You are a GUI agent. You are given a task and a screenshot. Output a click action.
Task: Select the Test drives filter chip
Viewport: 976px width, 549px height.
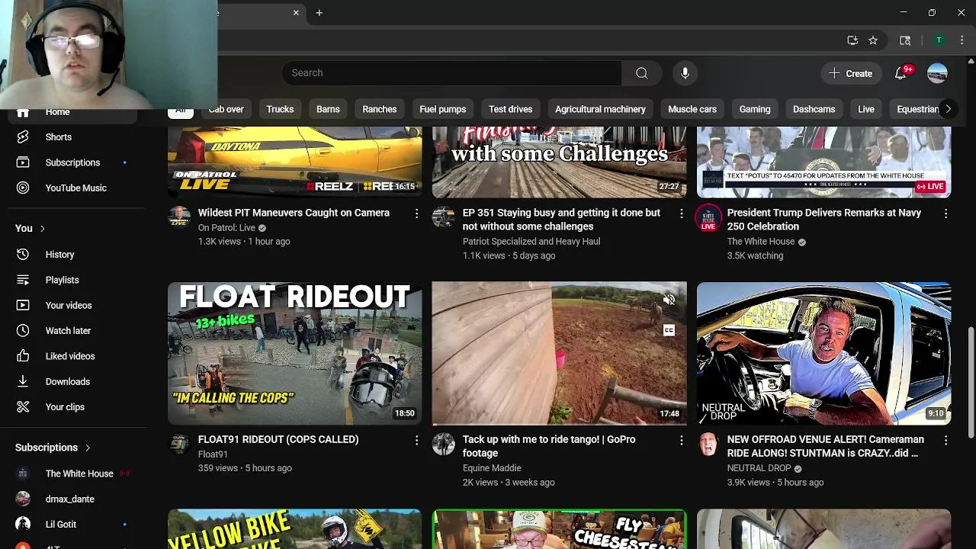click(510, 109)
